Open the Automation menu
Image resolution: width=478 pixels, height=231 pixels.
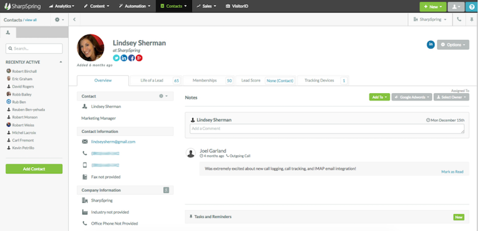tap(135, 6)
